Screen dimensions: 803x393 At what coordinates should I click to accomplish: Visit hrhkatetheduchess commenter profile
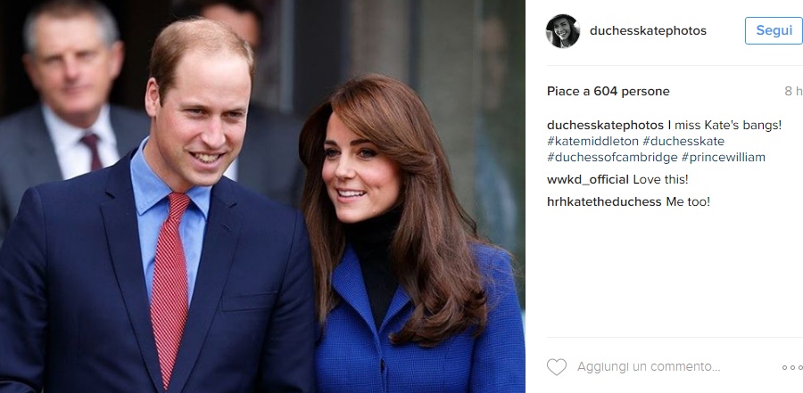[604, 201]
